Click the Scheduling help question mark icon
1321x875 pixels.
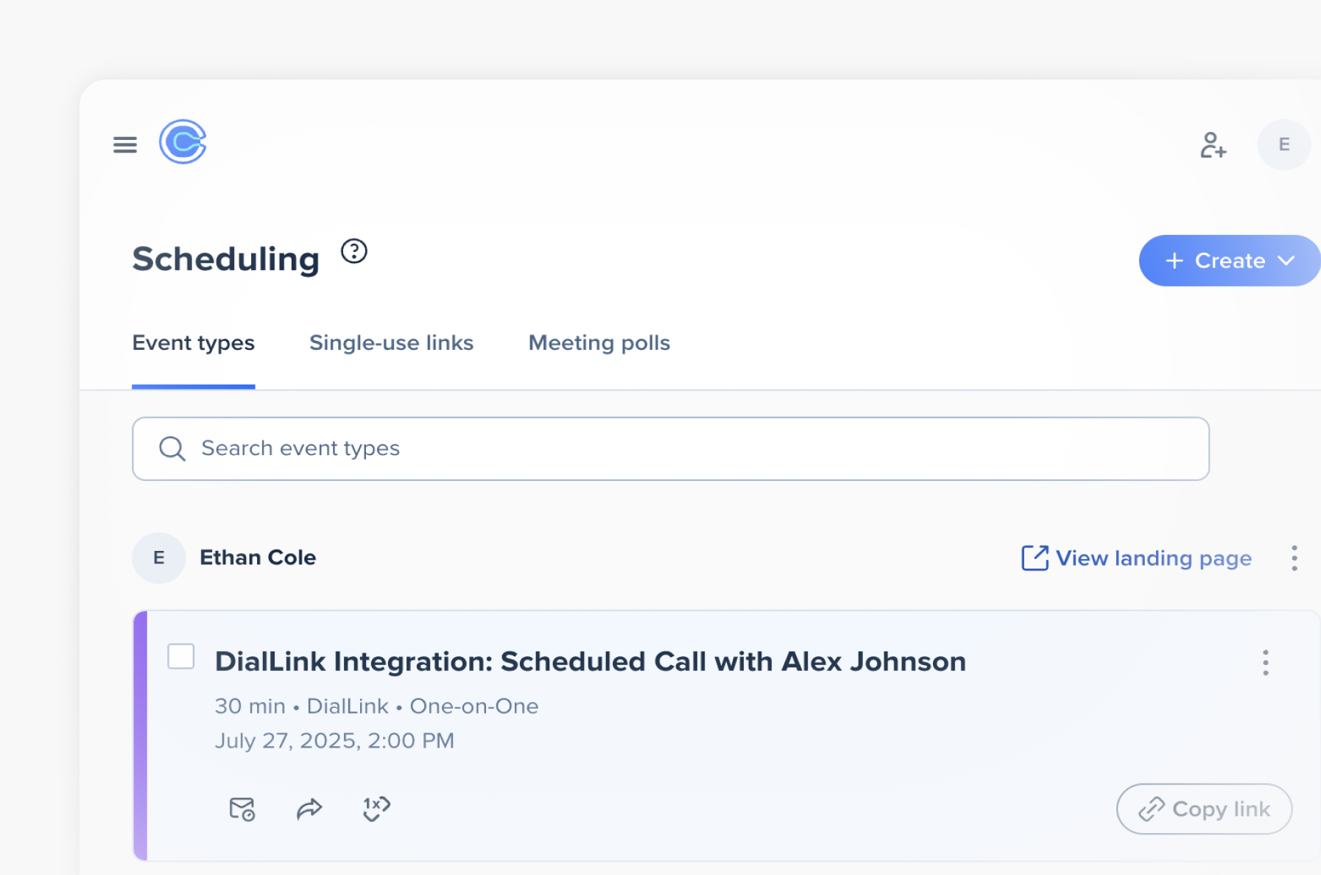coord(353,252)
